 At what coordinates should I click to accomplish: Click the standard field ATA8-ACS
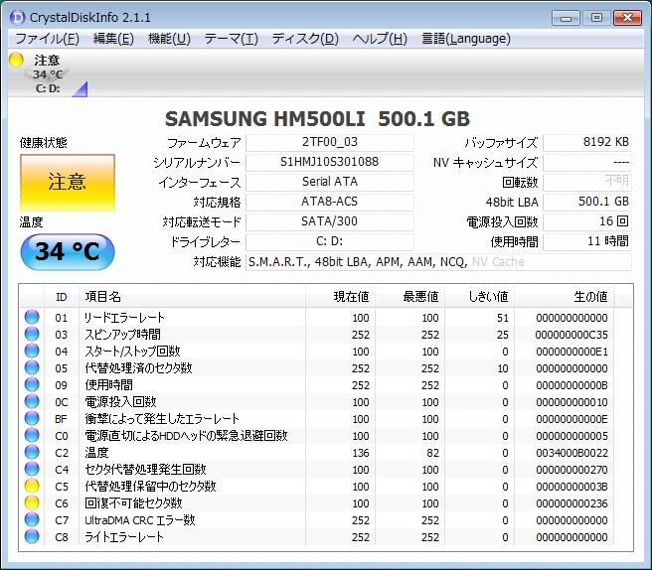(330, 202)
